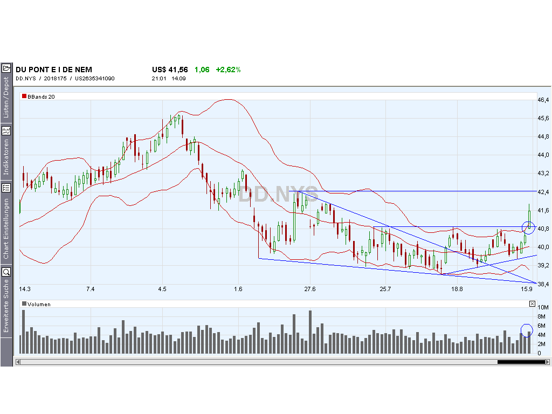This screenshot has width=552, height=414.
Task: Click the magnifier icon for Erweiterte Suche
Action: 6,272
